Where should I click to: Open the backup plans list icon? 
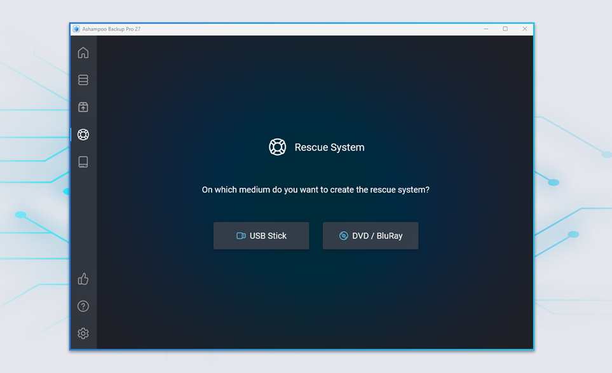point(83,80)
